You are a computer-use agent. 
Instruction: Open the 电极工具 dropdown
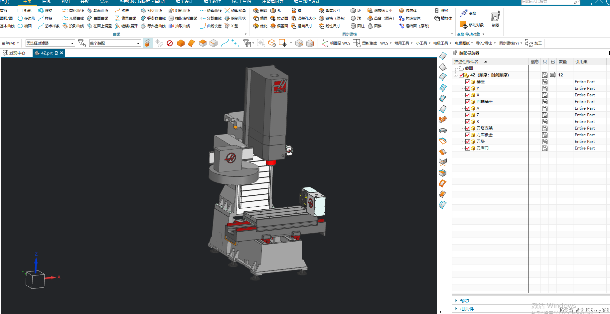click(x=442, y=43)
